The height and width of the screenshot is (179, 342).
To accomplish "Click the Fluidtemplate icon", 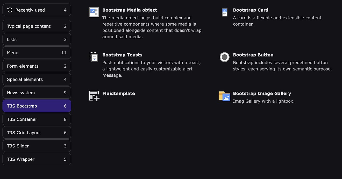I will click(x=94, y=96).
